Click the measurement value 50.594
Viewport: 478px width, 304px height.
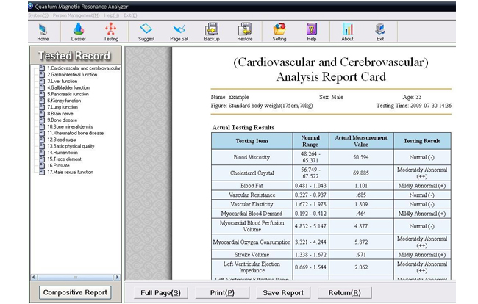coord(361,157)
